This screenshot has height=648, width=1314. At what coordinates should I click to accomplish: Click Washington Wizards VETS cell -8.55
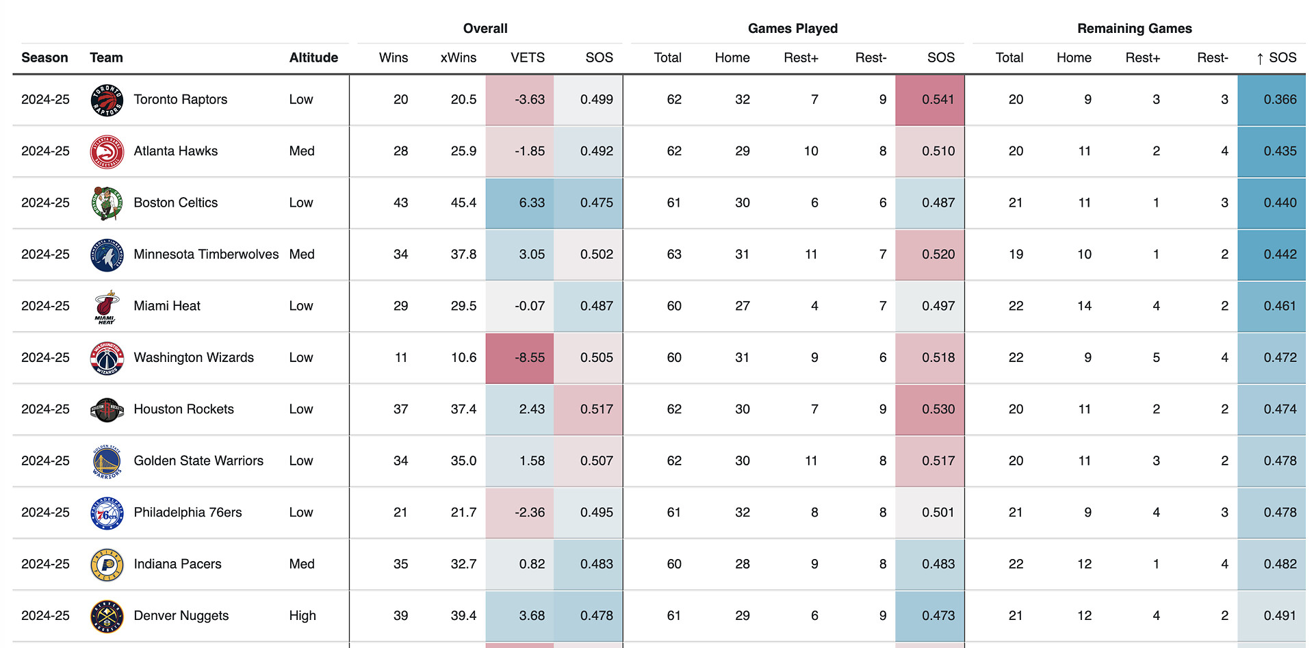[520, 357]
